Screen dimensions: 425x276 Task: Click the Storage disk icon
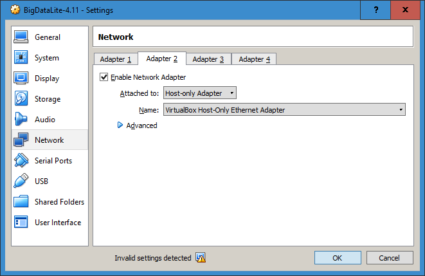(x=21, y=98)
